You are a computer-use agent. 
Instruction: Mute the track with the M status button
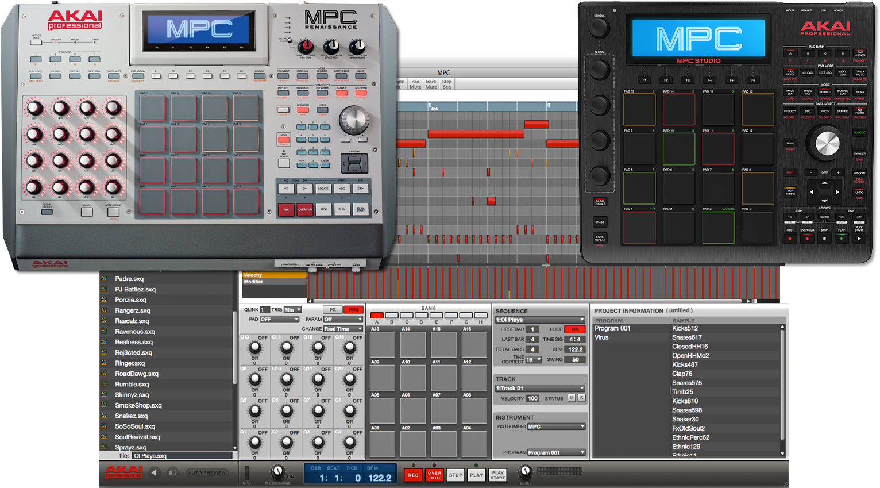click(572, 398)
